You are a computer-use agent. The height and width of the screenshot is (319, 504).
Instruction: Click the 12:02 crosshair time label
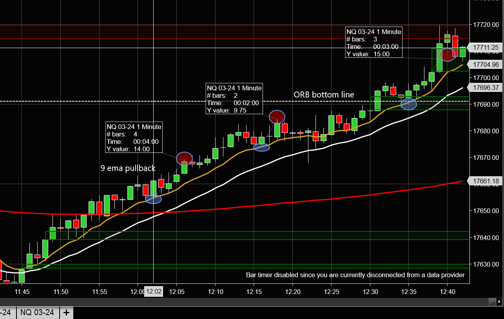click(153, 291)
